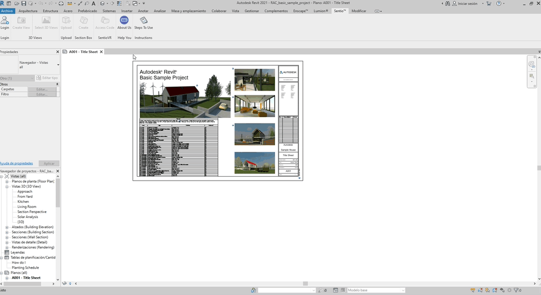The image size is (541, 295).
Task: Expand Secciones (Building Section) node
Action: click(7, 232)
